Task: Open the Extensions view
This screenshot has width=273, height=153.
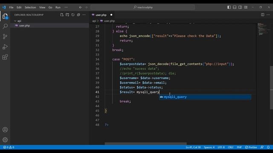Action: tap(5, 57)
